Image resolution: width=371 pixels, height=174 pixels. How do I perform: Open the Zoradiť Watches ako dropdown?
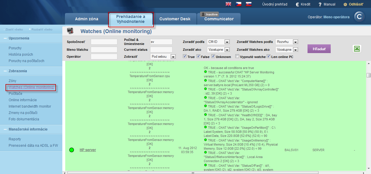pos(287,50)
